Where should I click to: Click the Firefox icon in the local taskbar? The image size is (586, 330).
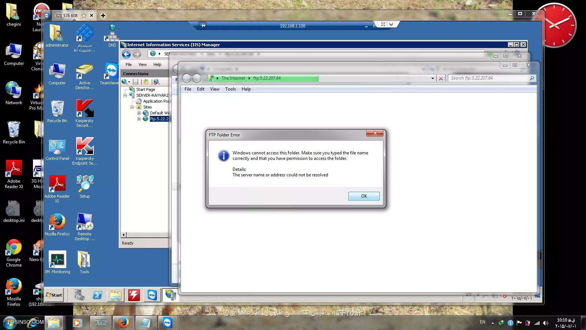point(123,323)
